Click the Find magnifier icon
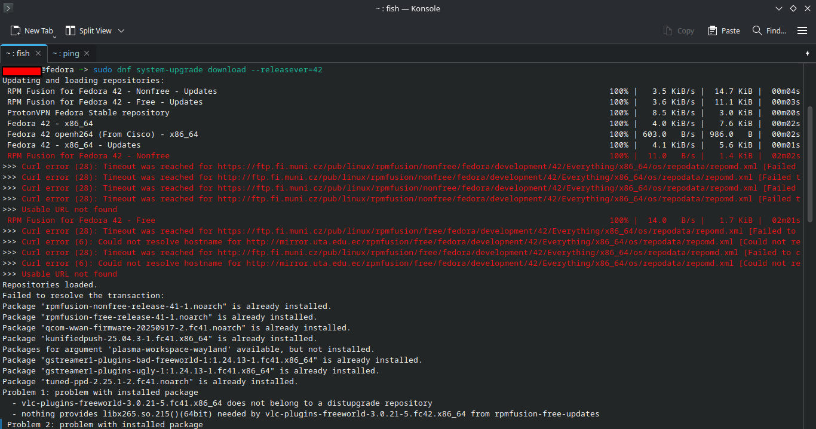 point(757,30)
